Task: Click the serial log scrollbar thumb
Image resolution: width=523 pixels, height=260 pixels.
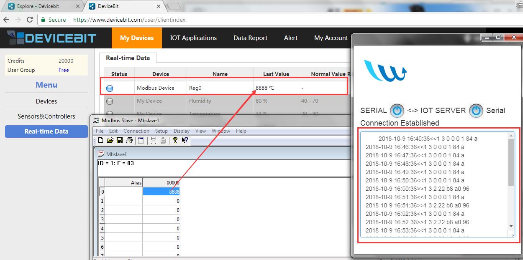Action: [x=511, y=162]
